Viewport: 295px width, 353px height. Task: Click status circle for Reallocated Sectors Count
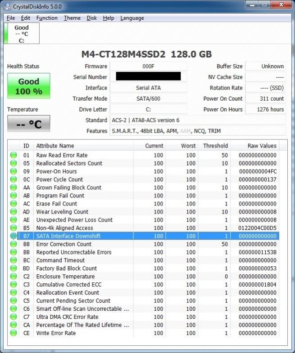click(x=14, y=163)
